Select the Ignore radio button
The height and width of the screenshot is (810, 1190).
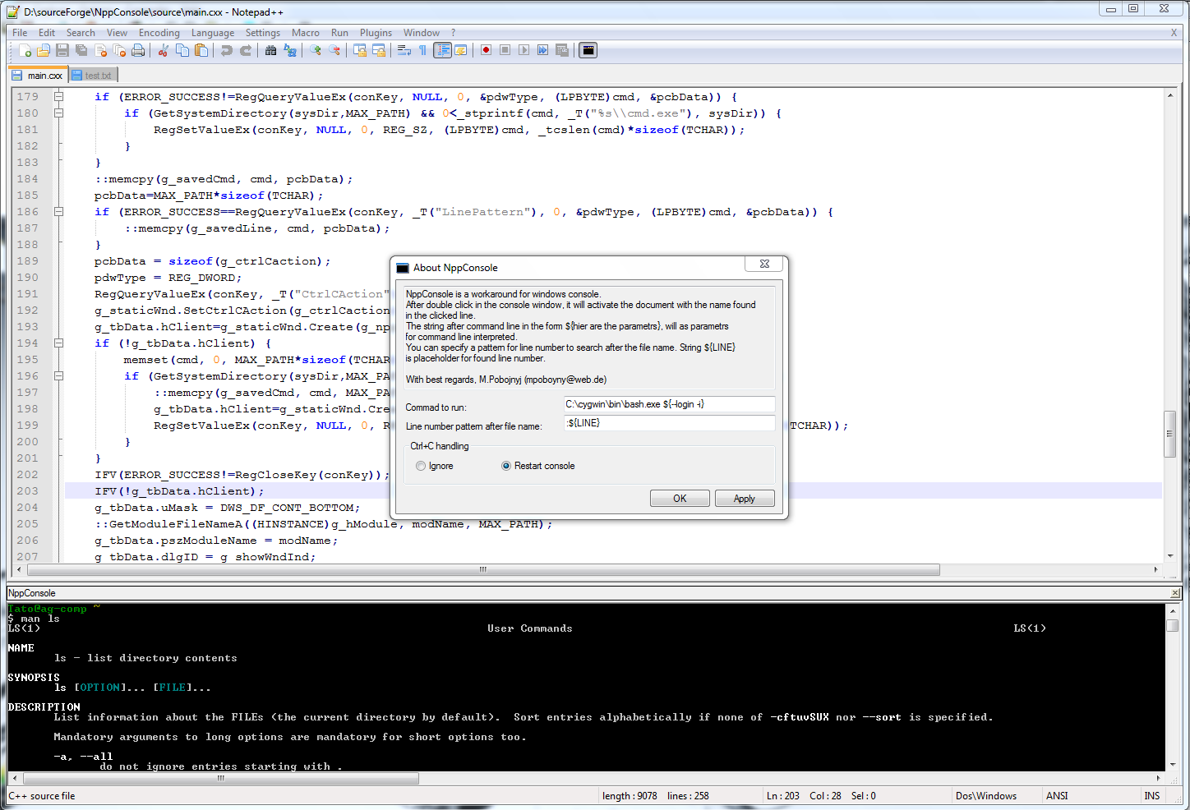[x=420, y=466]
